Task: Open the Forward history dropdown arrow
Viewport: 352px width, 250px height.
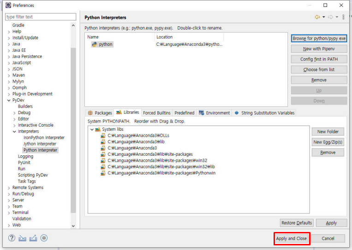Action: coord(337,17)
